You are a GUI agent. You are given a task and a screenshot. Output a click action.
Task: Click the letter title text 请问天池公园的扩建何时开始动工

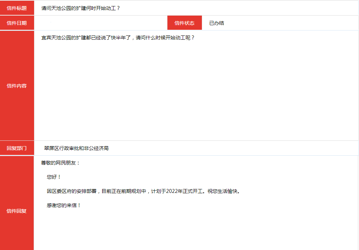point(81,8)
